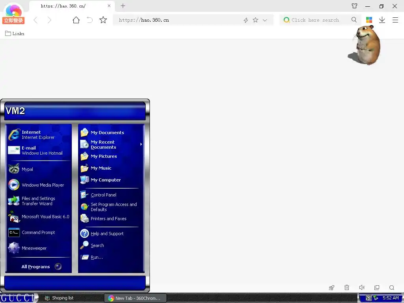
Task: Expand the address bar dropdown chevron
Action: pos(265,20)
